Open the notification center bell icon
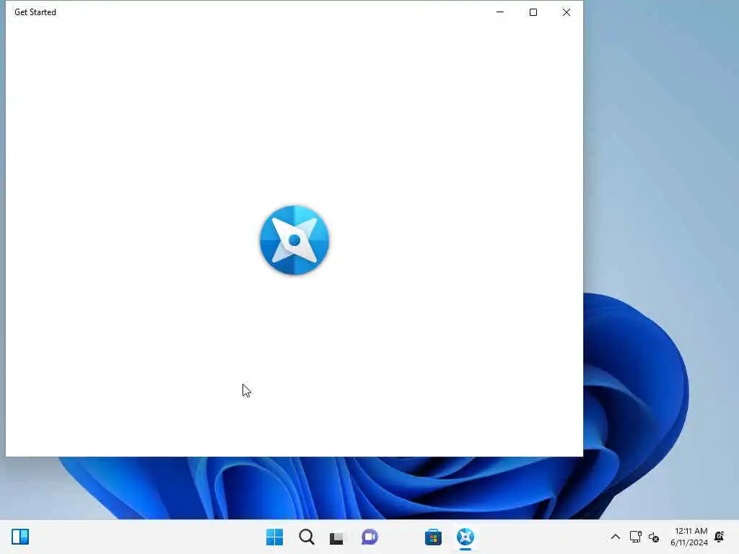Screen dimensions: 739x554 click(x=720, y=537)
